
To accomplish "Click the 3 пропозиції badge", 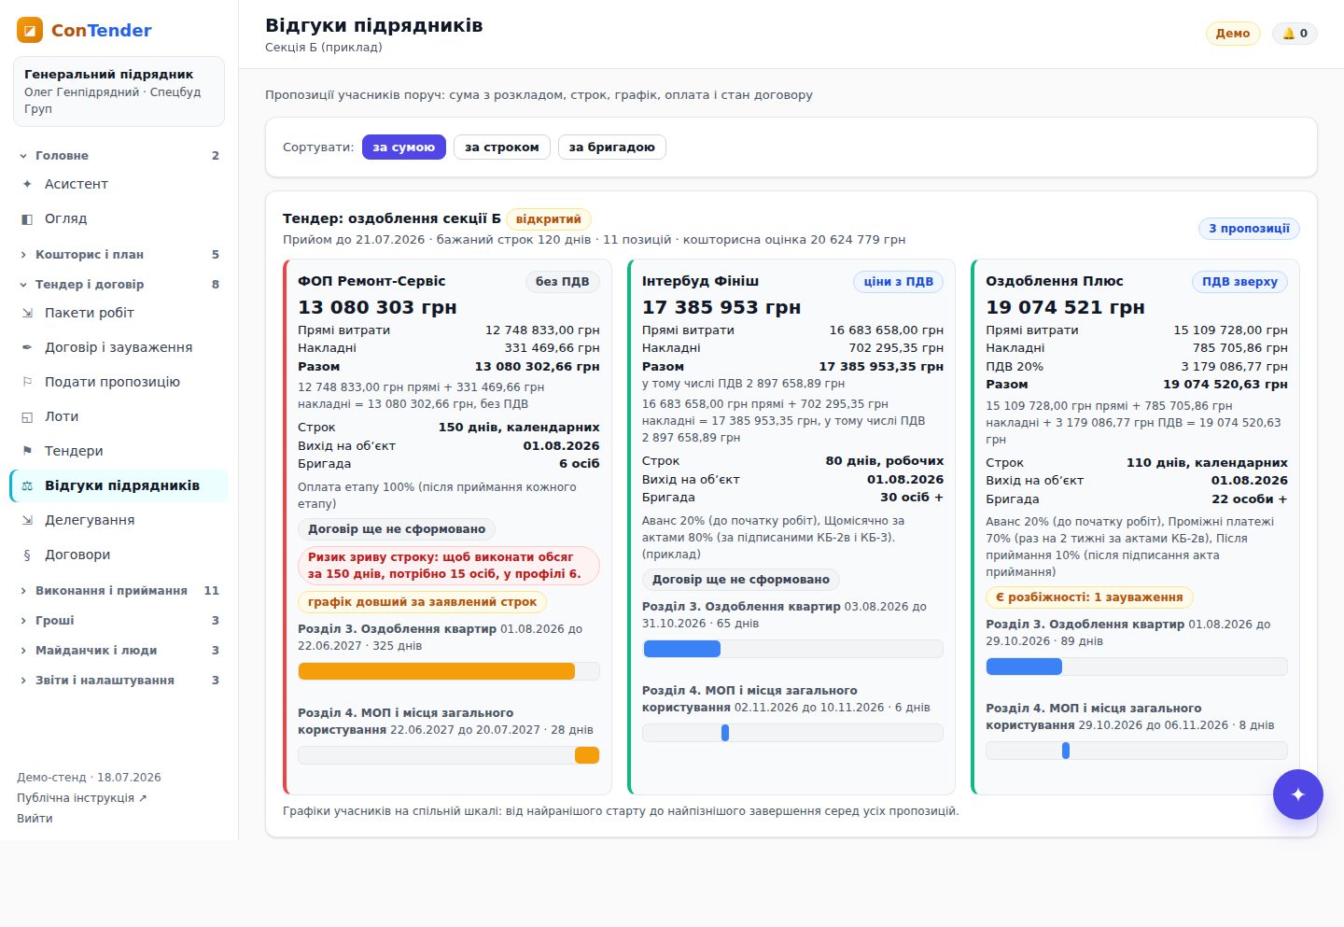I will 1249,229.
